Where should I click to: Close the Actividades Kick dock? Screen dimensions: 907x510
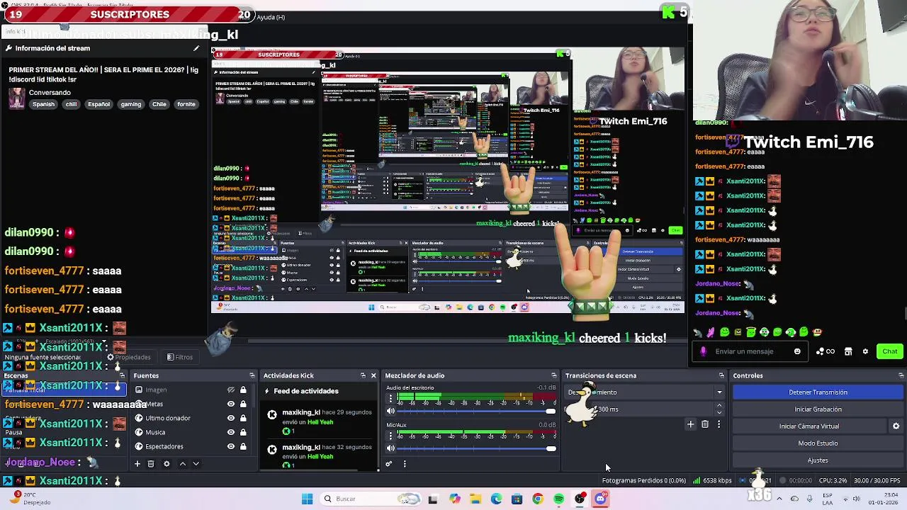click(x=373, y=375)
